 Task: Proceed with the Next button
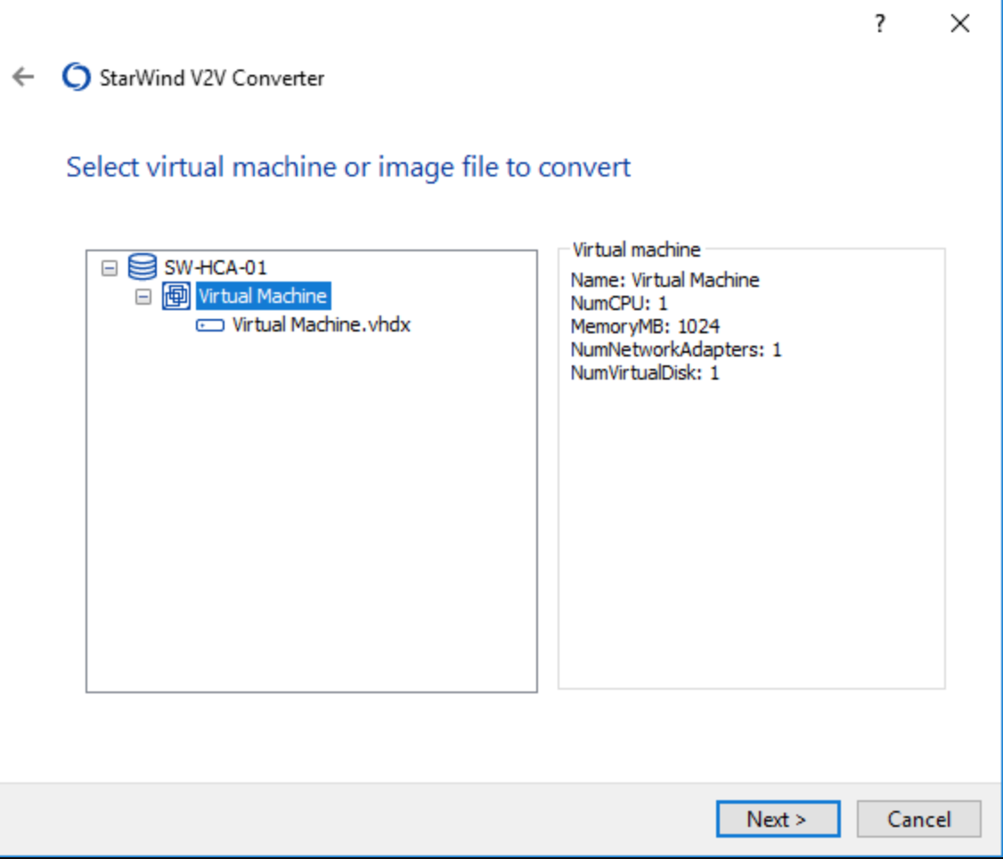pos(777,819)
